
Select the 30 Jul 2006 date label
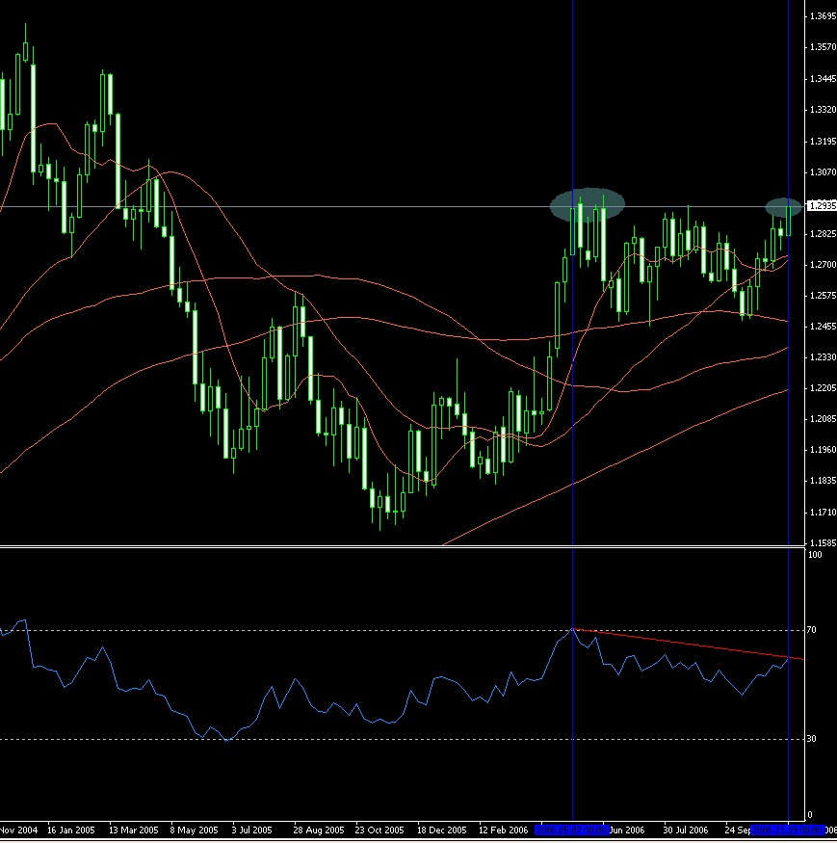(x=686, y=830)
